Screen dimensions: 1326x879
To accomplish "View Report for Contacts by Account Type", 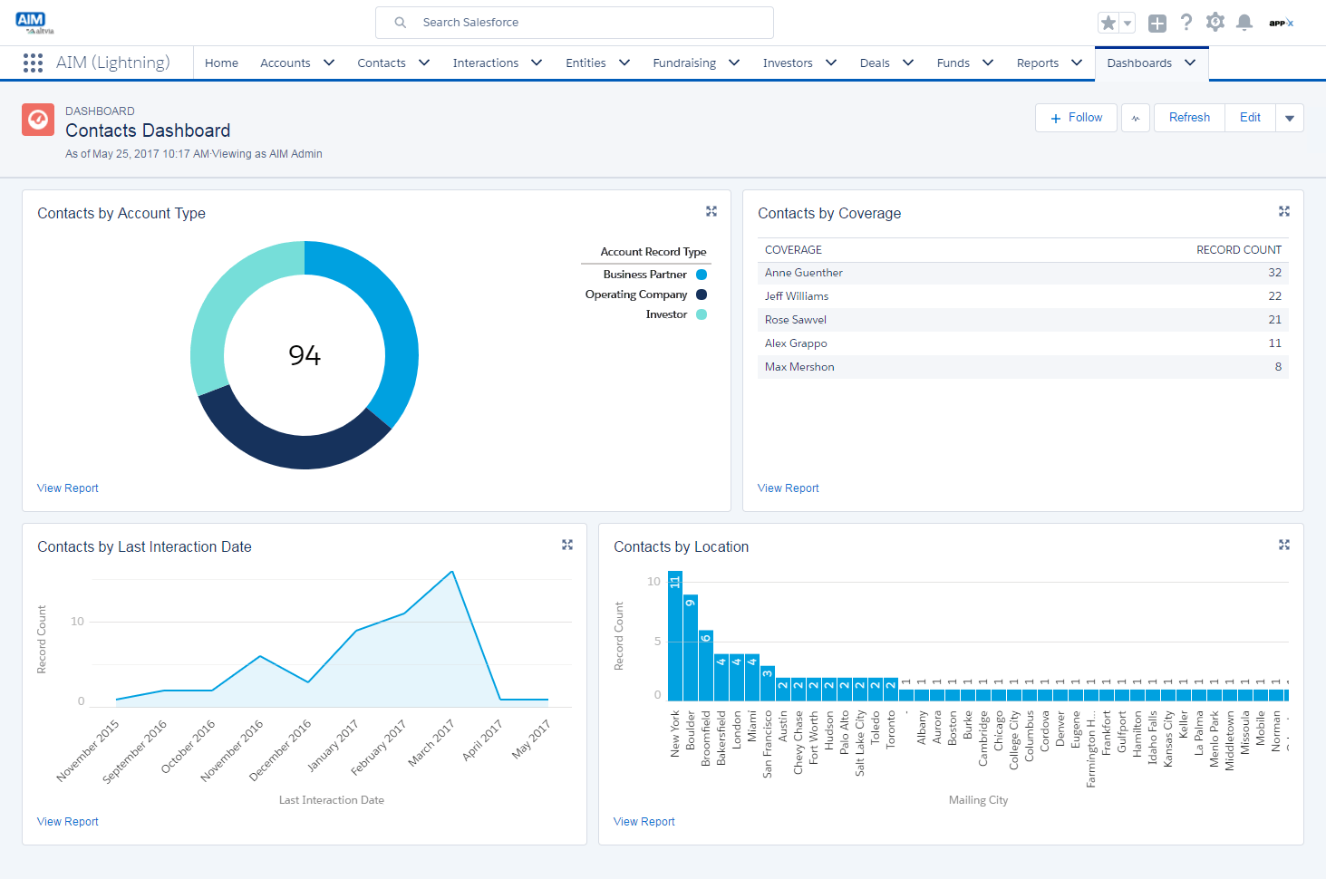I will [68, 488].
